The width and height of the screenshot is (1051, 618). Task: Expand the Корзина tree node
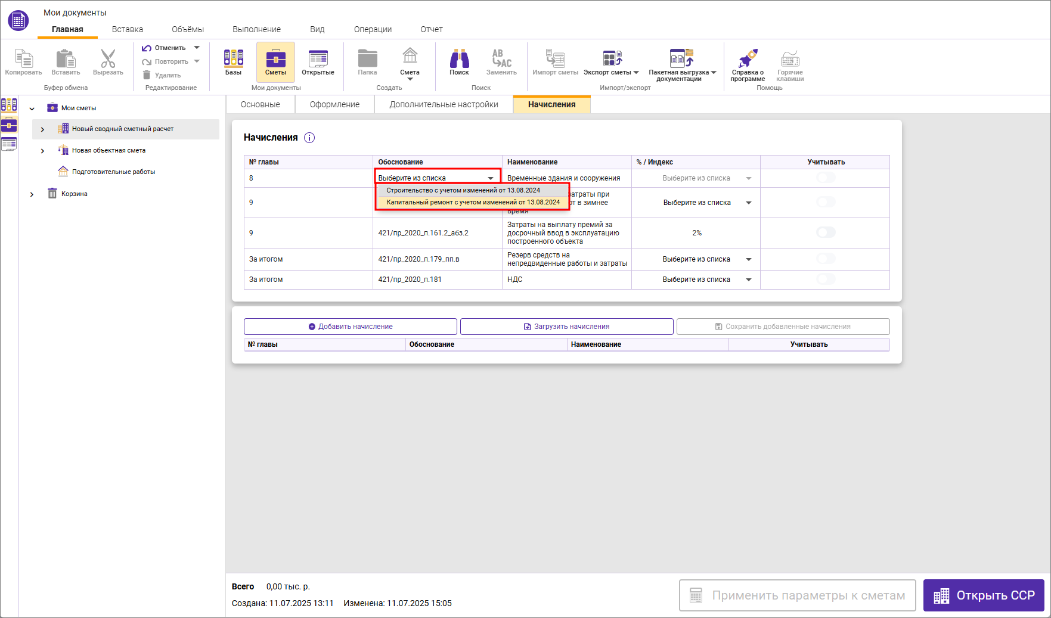(x=32, y=194)
